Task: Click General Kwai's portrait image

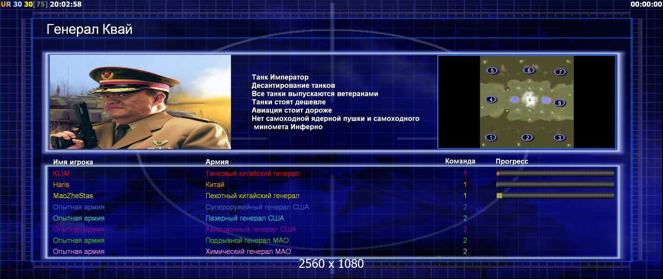Action: (x=140, y=102)
